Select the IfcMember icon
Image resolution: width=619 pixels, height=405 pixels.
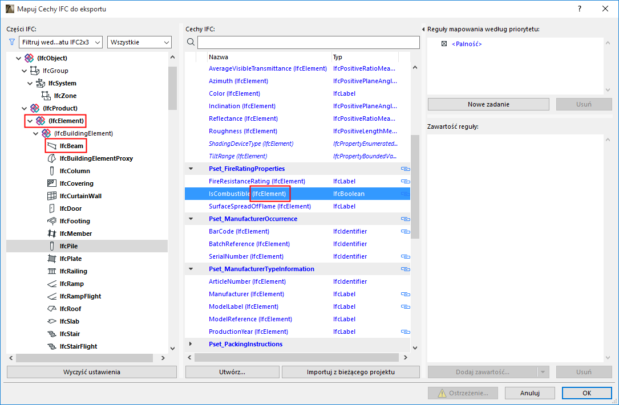(x=52, y=233)
